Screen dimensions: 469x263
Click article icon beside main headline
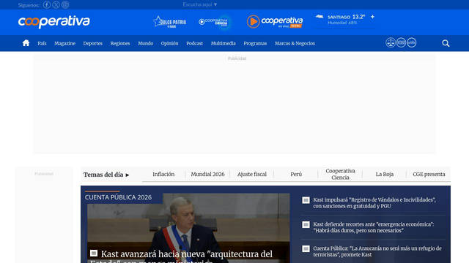point(94,254)
